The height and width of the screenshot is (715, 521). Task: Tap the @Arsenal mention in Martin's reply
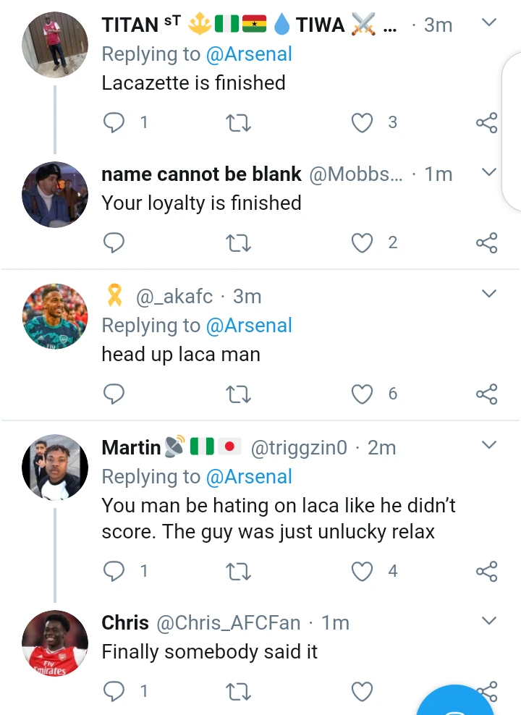249,477
